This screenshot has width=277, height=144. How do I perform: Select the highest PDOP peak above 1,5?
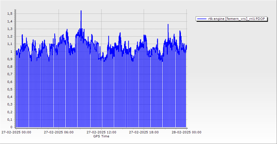[x=81, y=11]
